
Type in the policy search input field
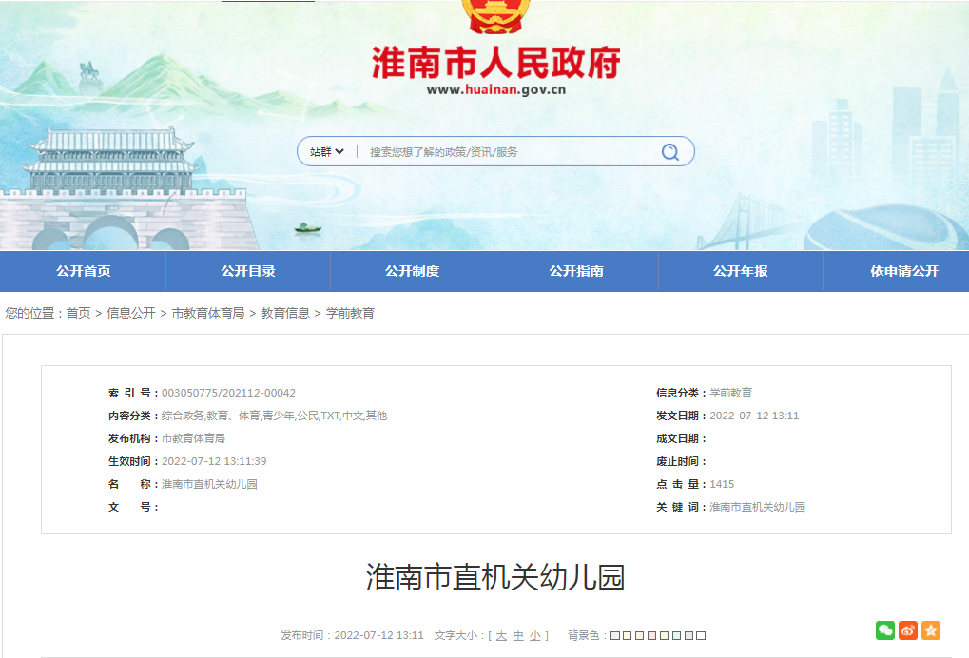point(504,152)
